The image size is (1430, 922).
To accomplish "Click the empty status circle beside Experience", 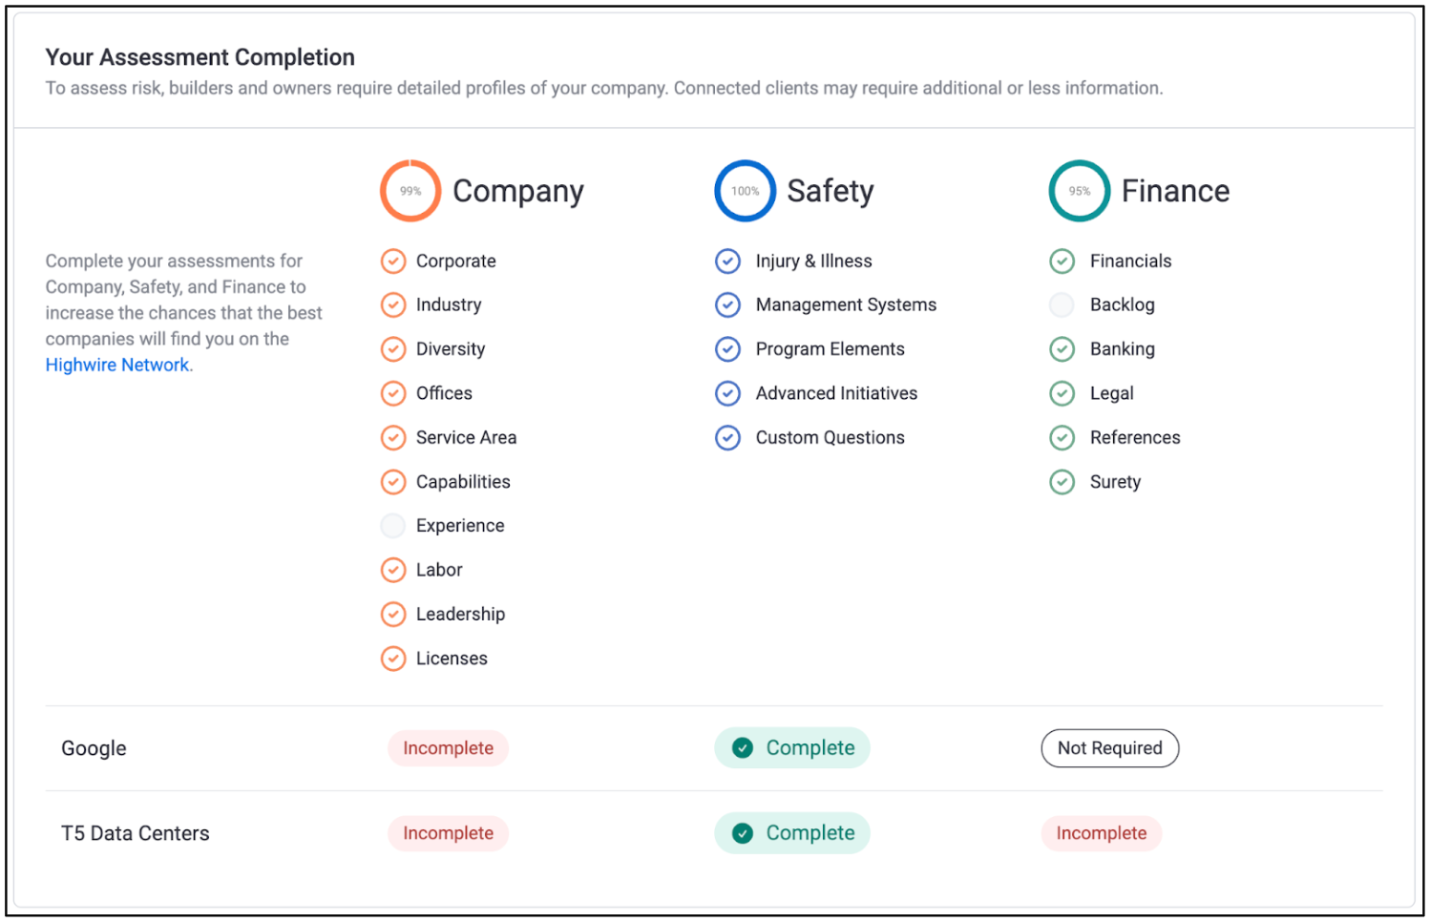I will (x=392, y=526).
